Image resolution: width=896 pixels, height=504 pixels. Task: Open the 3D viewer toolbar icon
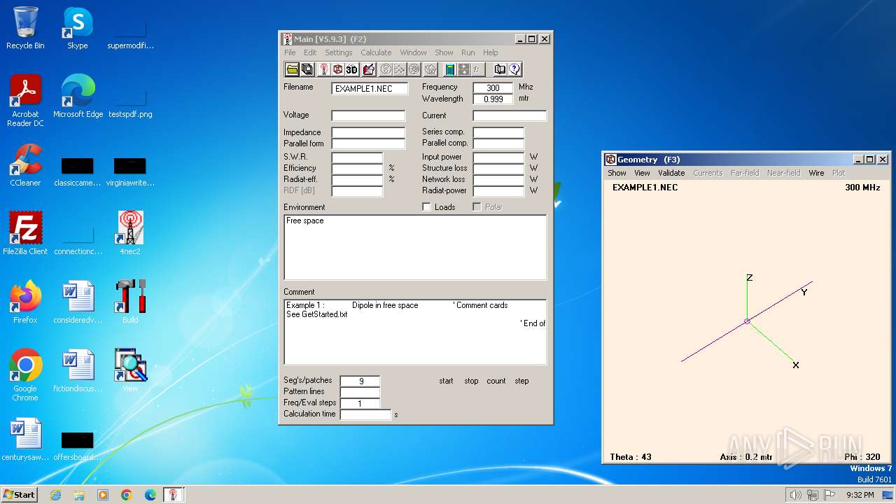351,69
